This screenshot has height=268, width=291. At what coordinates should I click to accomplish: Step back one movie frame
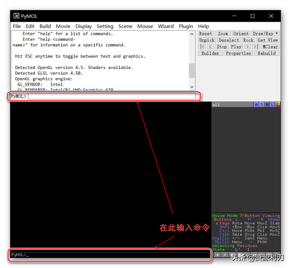coord(211,47)
